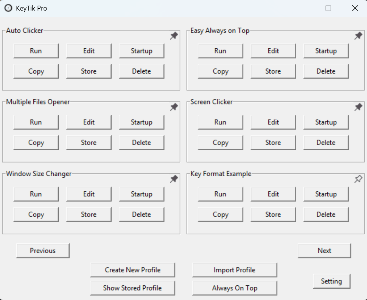Store the Easy Always on Top profile
Screen dimensions: 367x300
click(274, 71)
